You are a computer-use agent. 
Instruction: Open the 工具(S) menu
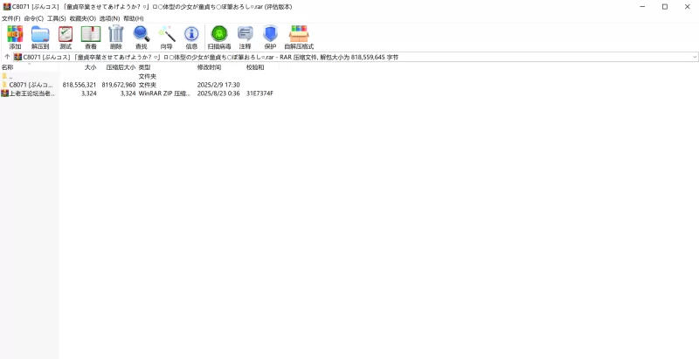pos(57,18)
